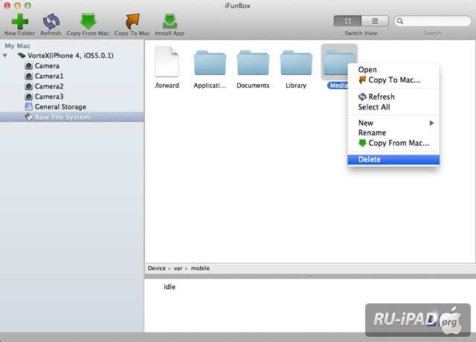Click the Refresh toolbar icon
This screenshot has width=476, height=342.
point(51,22)
